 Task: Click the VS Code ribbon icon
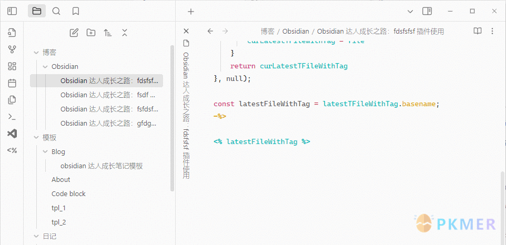point(12,134)
